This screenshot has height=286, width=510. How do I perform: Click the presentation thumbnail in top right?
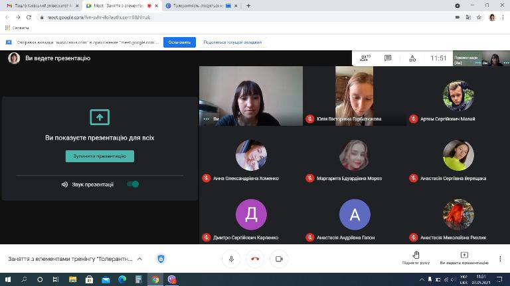pos(467,58)
